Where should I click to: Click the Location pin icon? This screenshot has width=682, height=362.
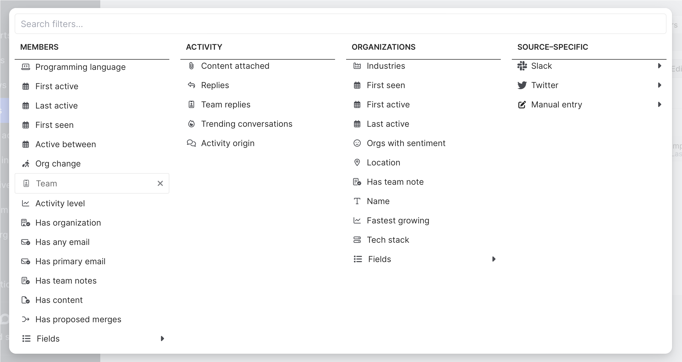click(x=357, y=163)
